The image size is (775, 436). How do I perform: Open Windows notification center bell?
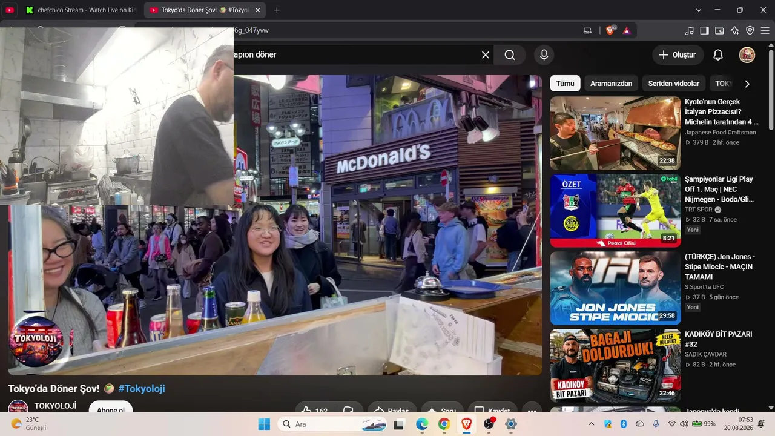[x=761, y=424]
